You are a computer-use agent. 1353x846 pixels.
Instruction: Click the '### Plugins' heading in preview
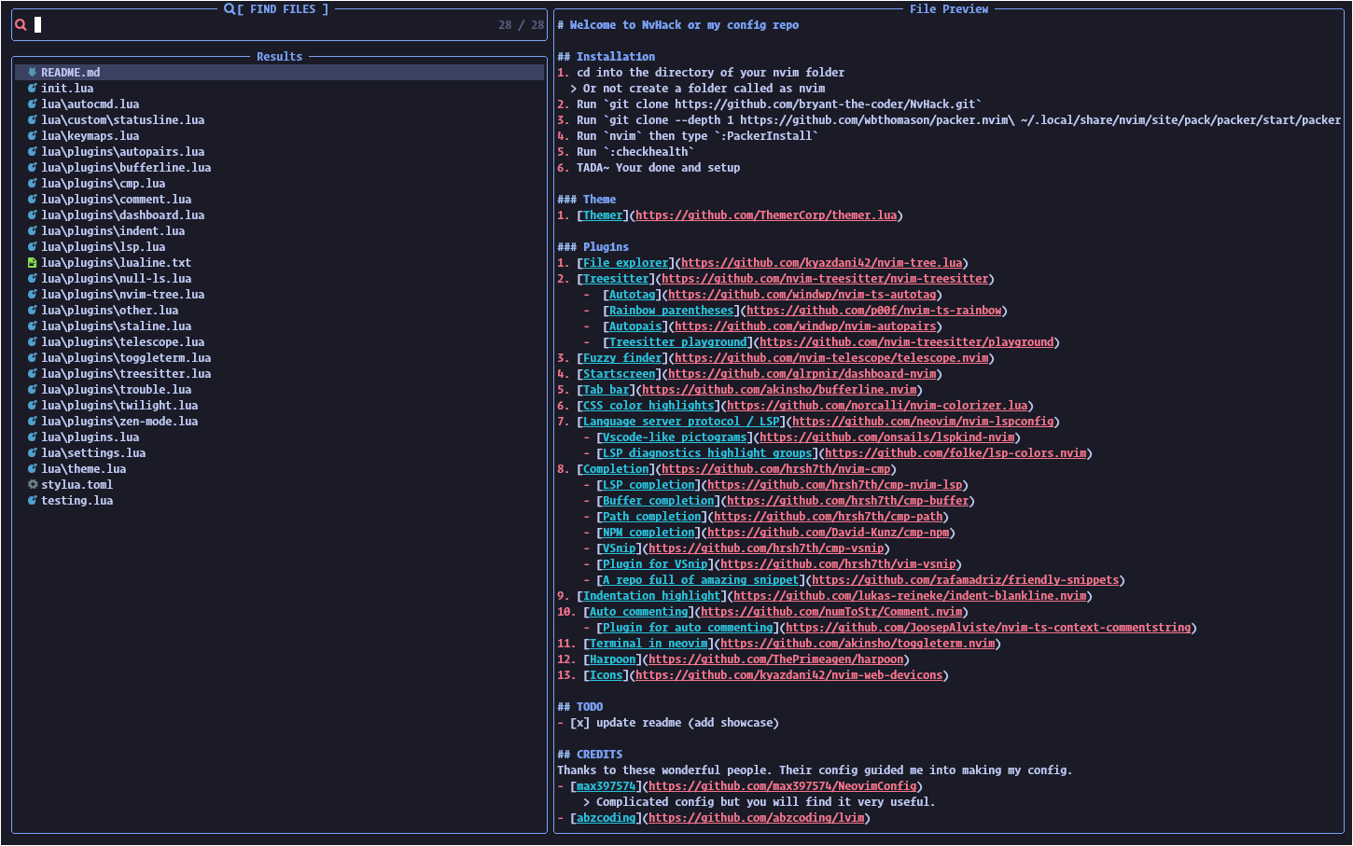[593, 247]
